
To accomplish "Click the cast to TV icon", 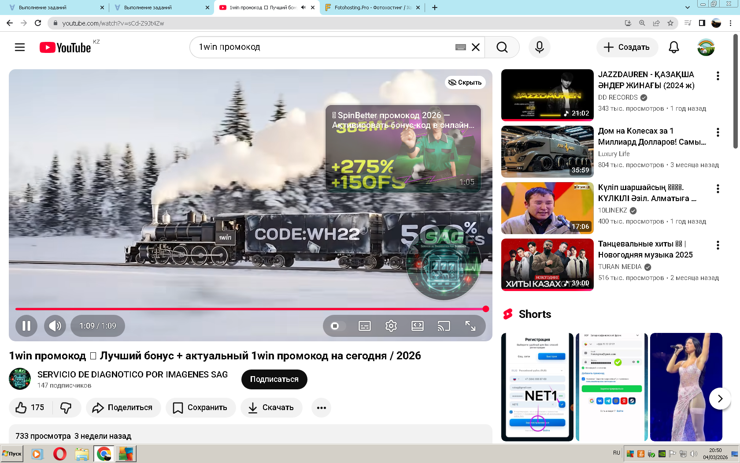I will click(x=444, y=326).
